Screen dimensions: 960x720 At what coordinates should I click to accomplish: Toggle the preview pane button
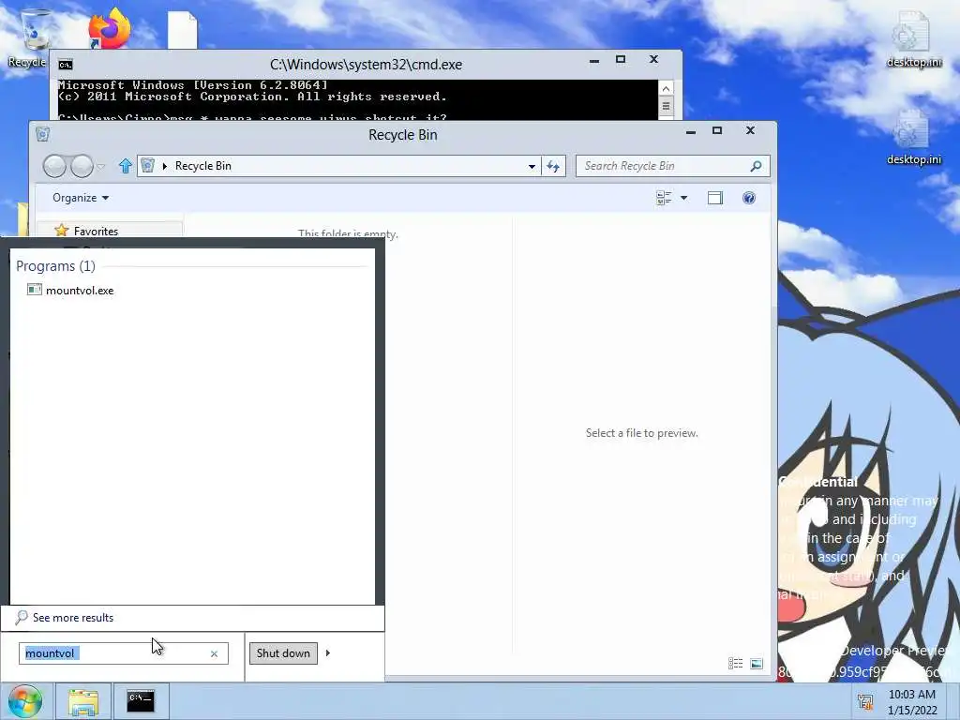pos(715,198)
